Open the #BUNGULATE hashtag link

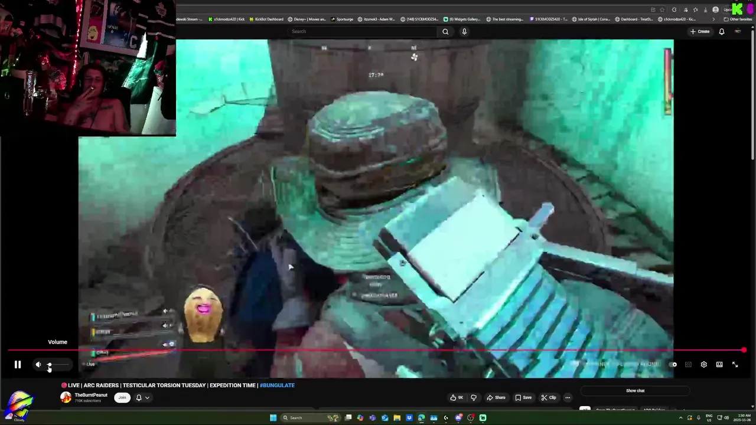(277, 385)
